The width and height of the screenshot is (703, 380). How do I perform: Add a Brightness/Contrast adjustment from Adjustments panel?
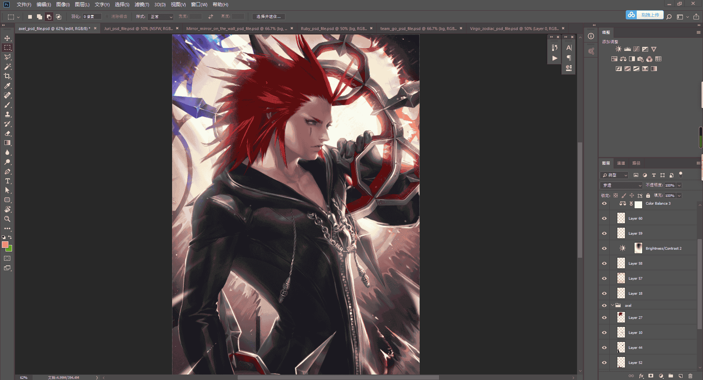point(618,49)
